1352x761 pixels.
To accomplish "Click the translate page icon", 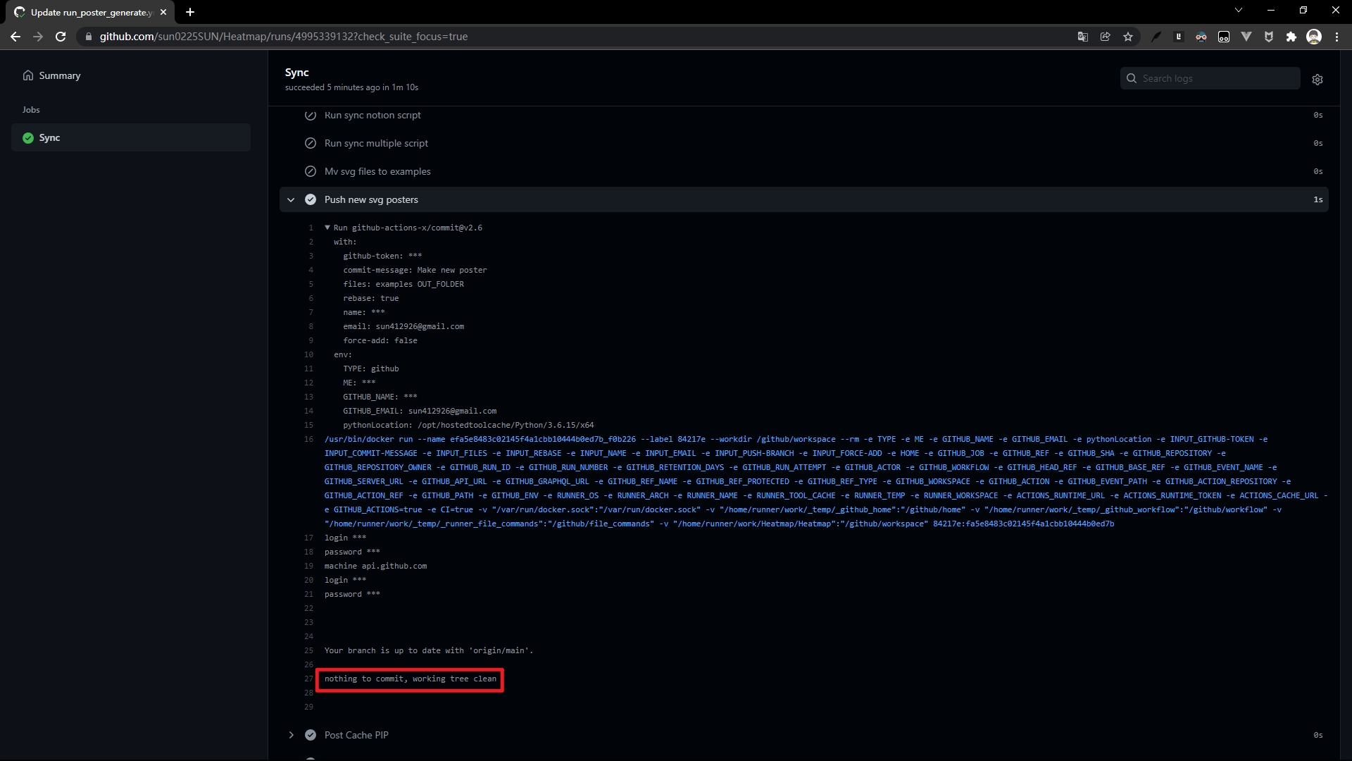I will tap(1083, 37).
